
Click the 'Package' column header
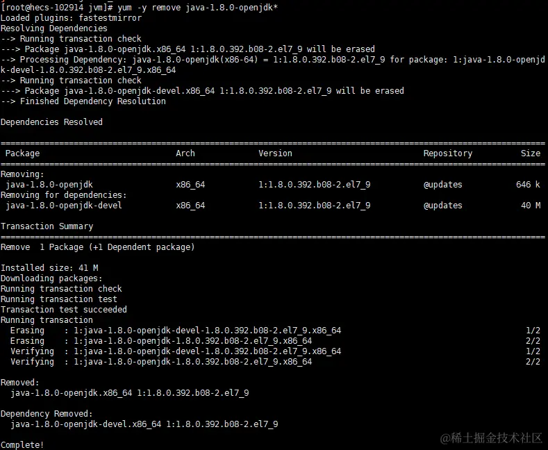tap(22, 153)
